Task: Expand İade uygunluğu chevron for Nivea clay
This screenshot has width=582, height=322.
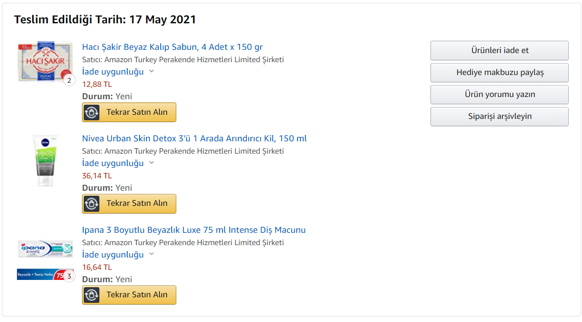Action: click(152, 163)
